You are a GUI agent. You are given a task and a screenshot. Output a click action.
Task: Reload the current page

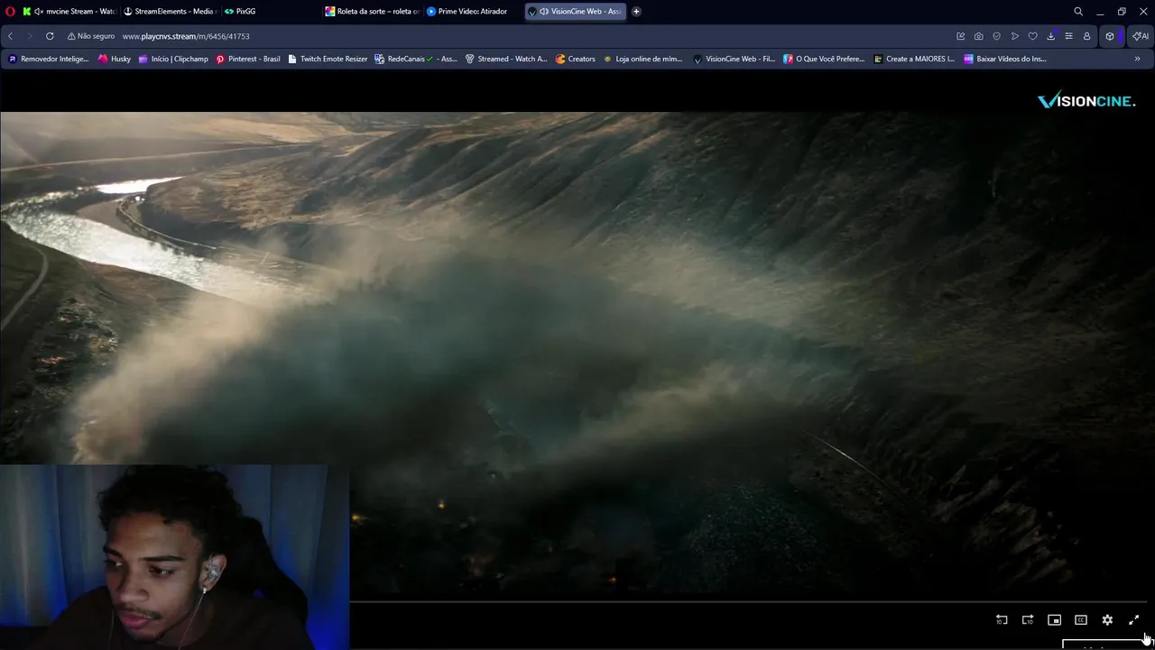tap(50, 36)
